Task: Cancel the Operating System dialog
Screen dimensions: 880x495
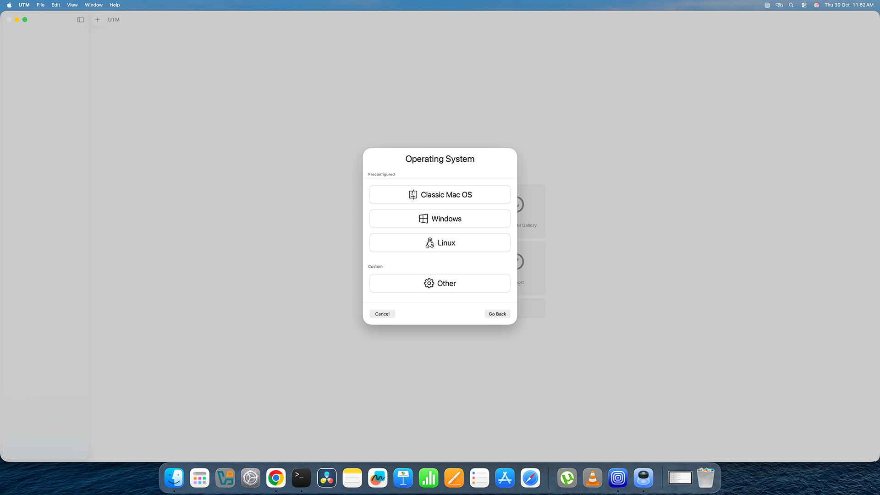Action: point(382,313)
